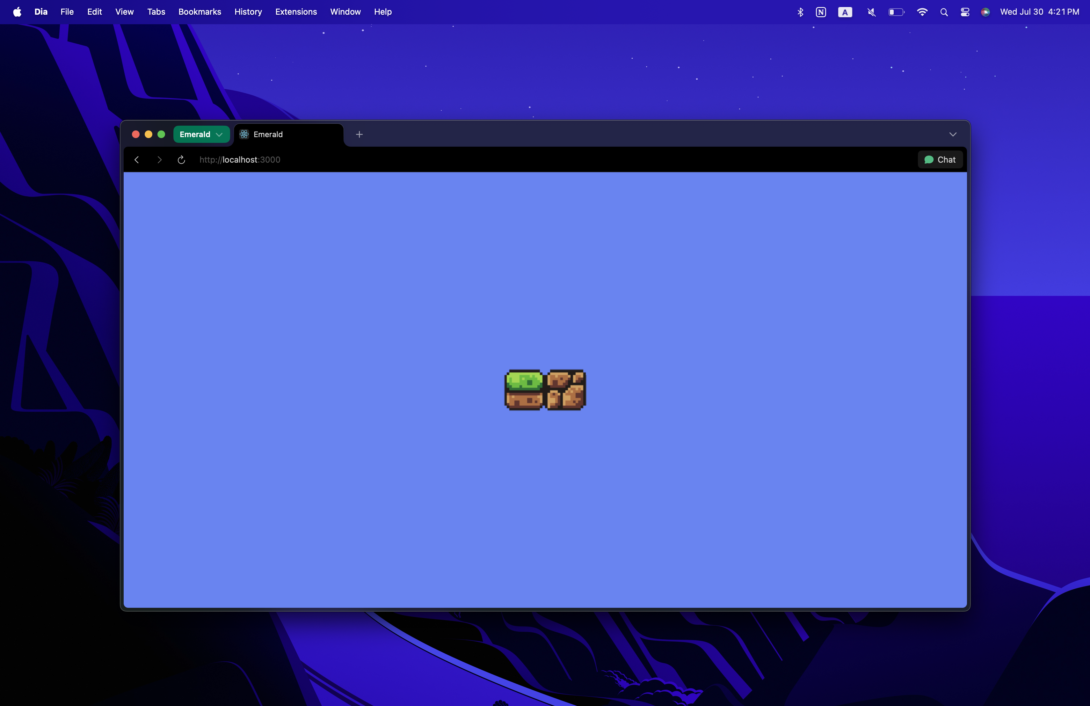Image resolution: width=1090 pixels, height=706 pixels.
Task: Open the Bookmarks menu
Action: (x=200, y=12)
